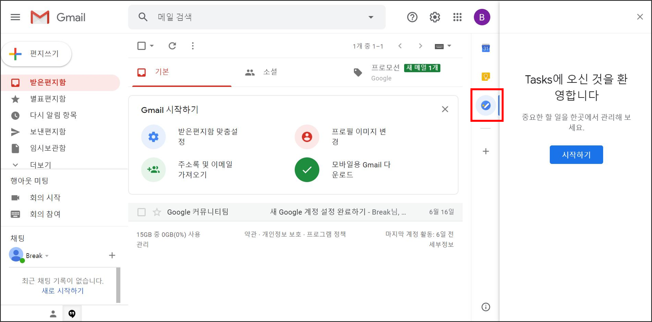
Task: Click the 시작하기 button in Tasks
Action: 576,155
